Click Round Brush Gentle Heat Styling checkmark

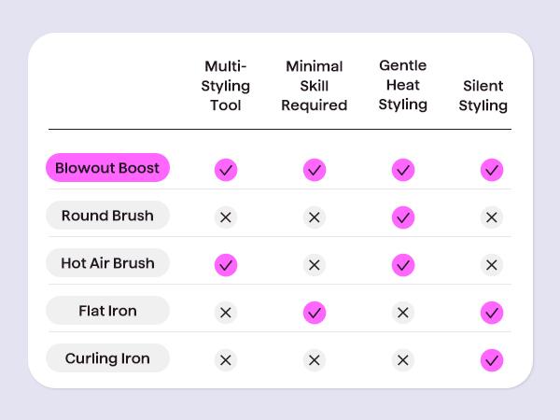[403, 217]
